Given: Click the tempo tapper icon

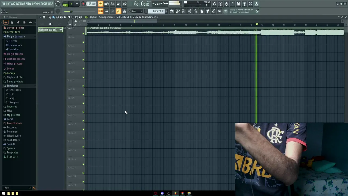Looking at the screenshot, I should [x=214, y=11].
